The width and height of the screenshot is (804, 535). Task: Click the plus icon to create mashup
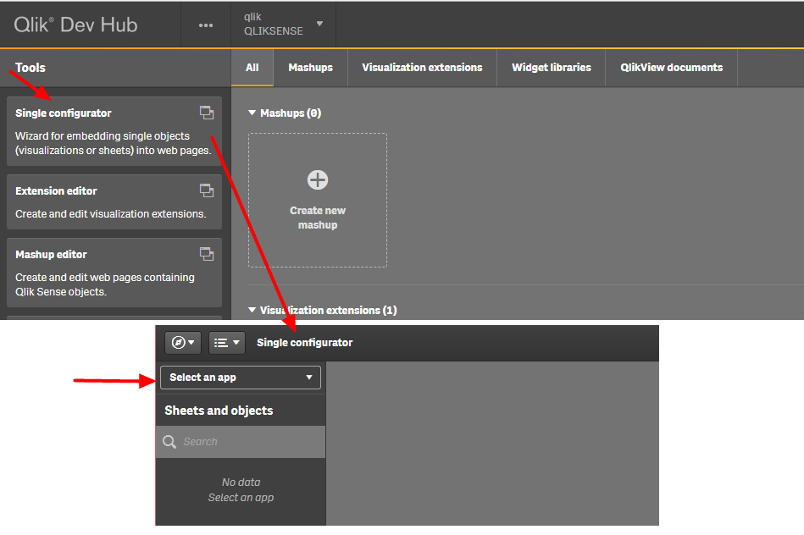[318, 179]
